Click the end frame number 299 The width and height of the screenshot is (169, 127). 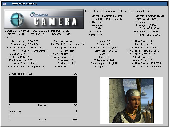(75, 120)
